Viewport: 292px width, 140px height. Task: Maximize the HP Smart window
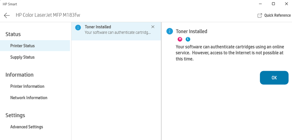[273, 4]
